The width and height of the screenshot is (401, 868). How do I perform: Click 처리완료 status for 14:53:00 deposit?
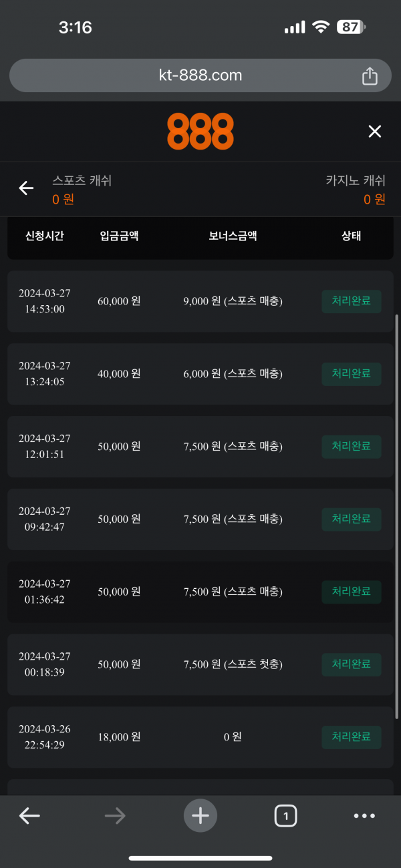point(352,301)
